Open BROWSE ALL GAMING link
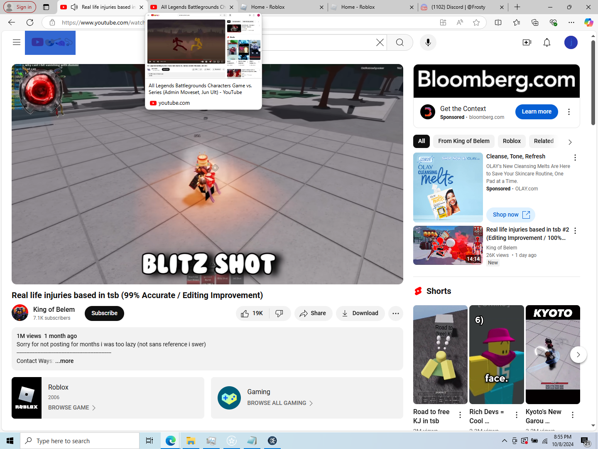The image size is (598, 449). (x=280, y=403)
